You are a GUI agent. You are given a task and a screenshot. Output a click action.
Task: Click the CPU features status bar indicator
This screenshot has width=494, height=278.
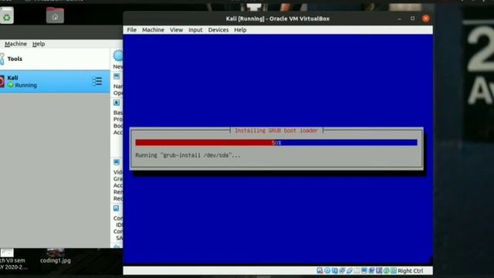point(379,271)
